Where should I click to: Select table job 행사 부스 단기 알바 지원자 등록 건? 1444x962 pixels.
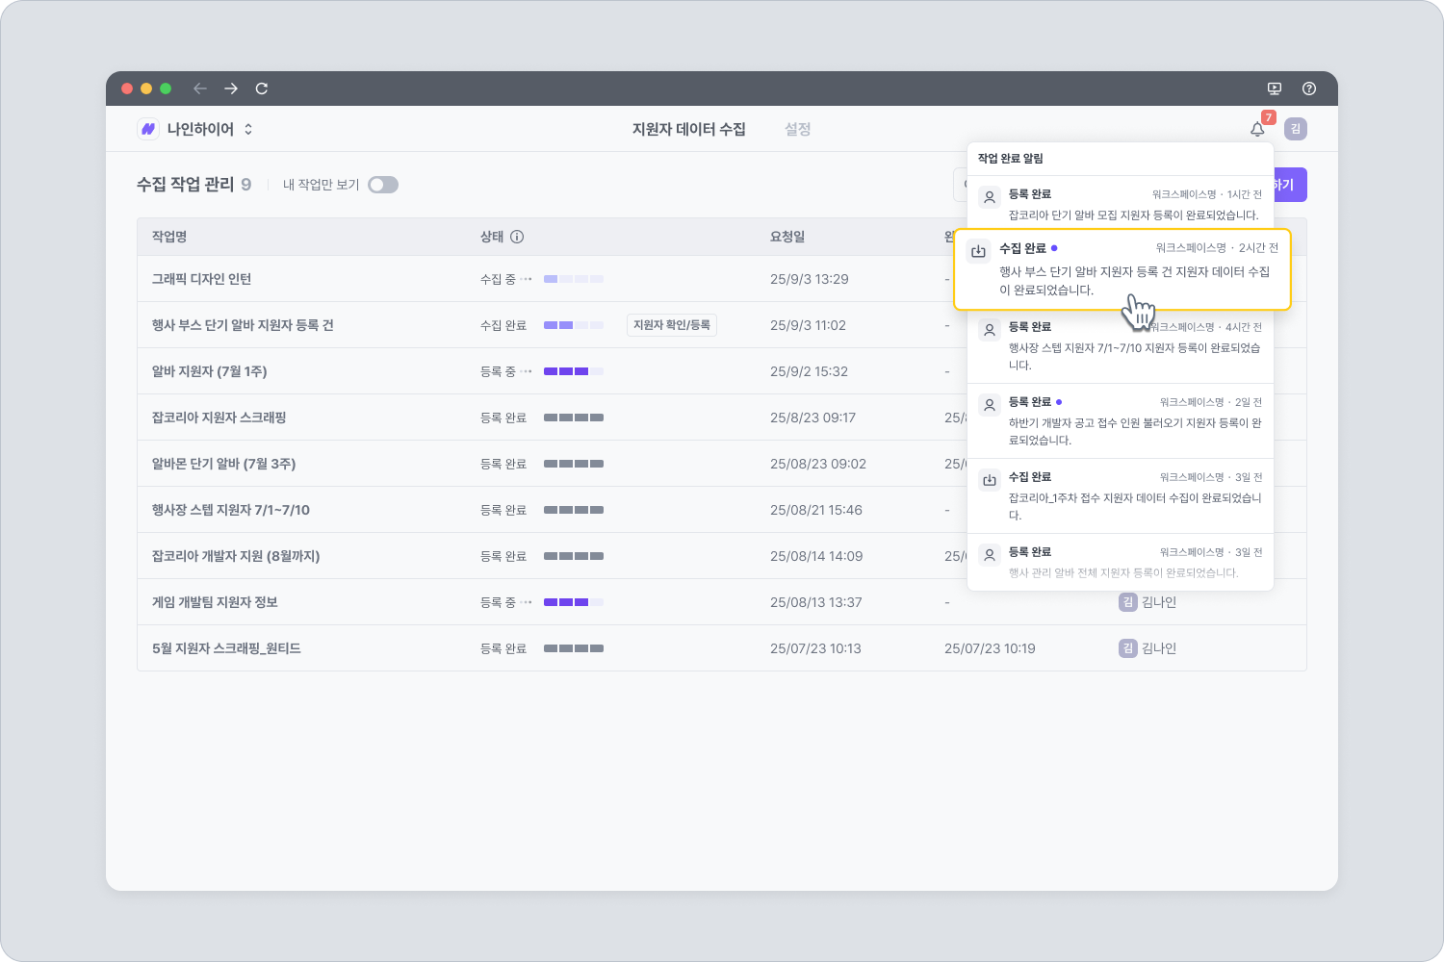(x=243, y=325)
